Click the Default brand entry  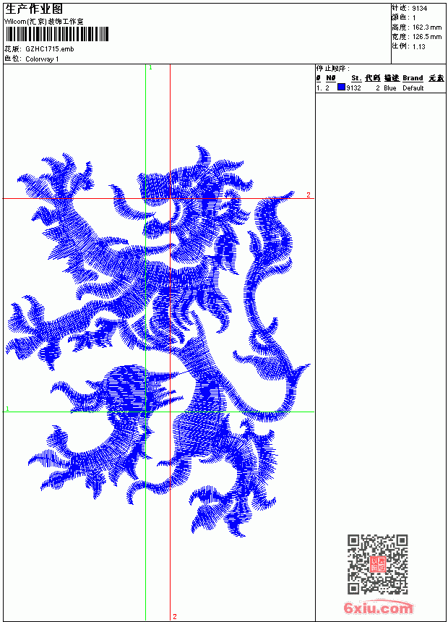[413, 88]
